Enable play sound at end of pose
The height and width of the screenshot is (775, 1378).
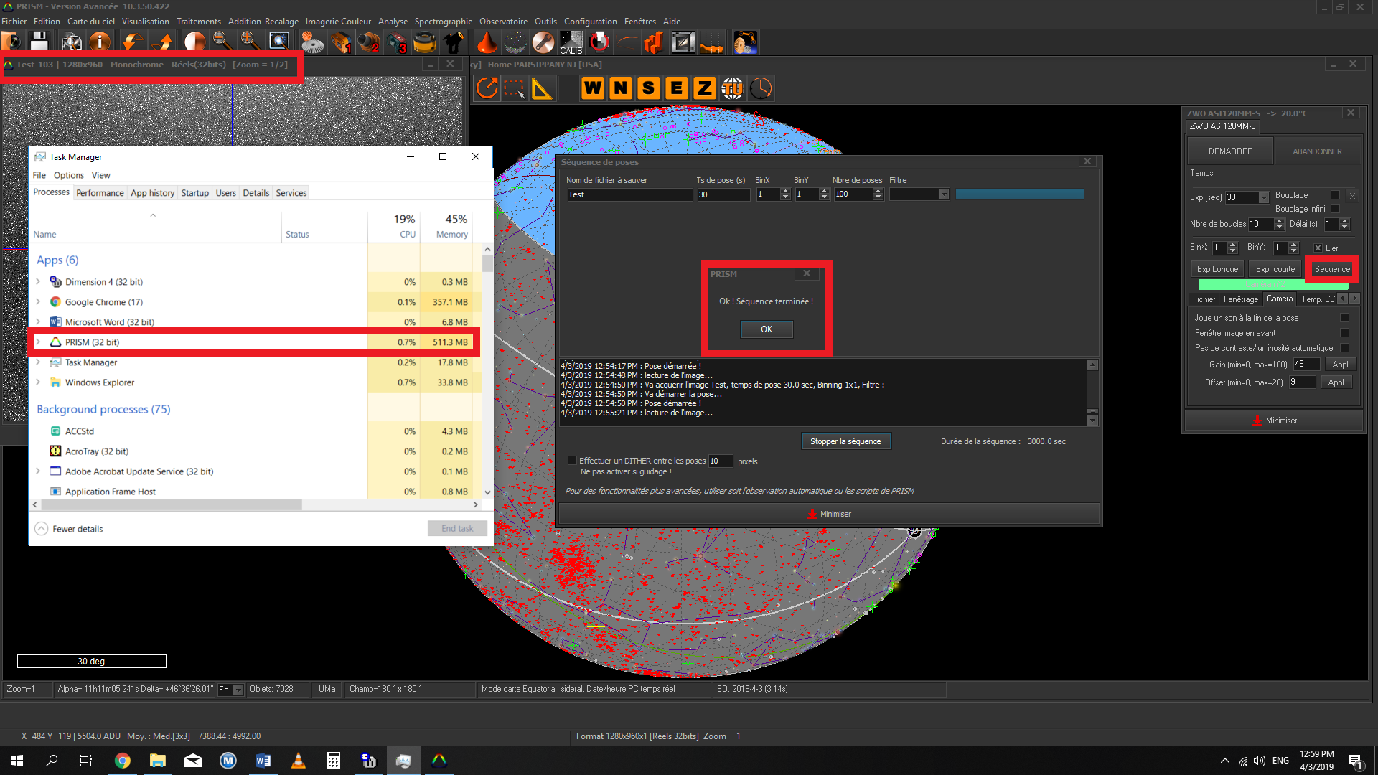click(1344, 318)
